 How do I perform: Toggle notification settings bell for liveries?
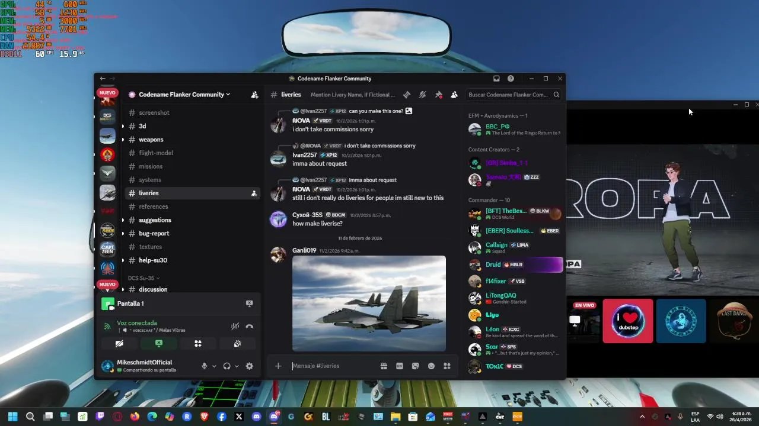pyautogui.click(x=422, y=95)
